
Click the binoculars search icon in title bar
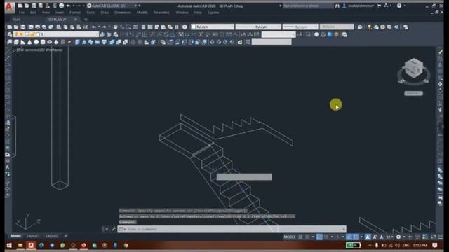coord(337,6)
